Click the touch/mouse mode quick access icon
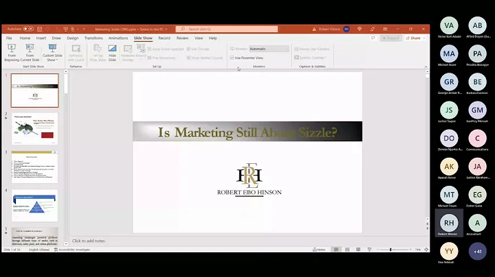The image size is (495, 277). click(73, 29)
